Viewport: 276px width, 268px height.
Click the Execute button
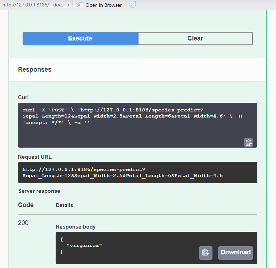tap(80, 38)
